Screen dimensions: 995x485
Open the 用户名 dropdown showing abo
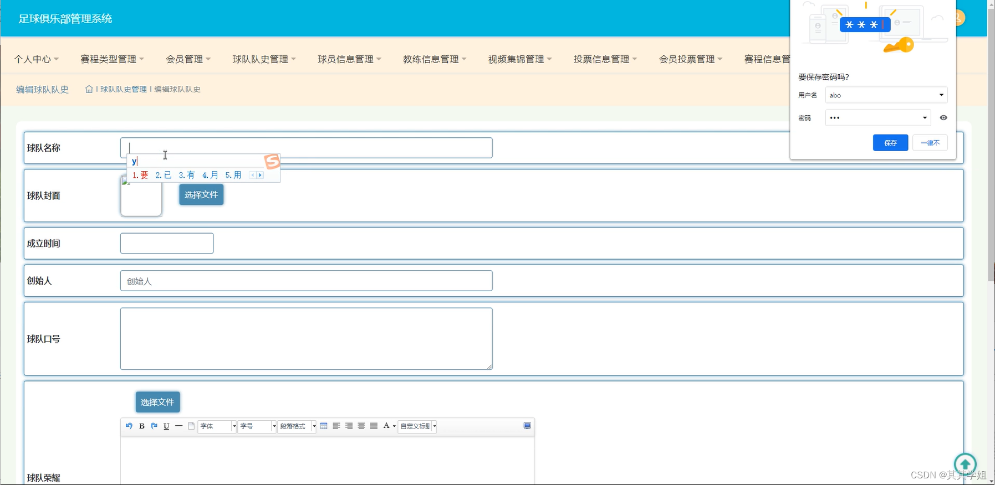[886, 95]
